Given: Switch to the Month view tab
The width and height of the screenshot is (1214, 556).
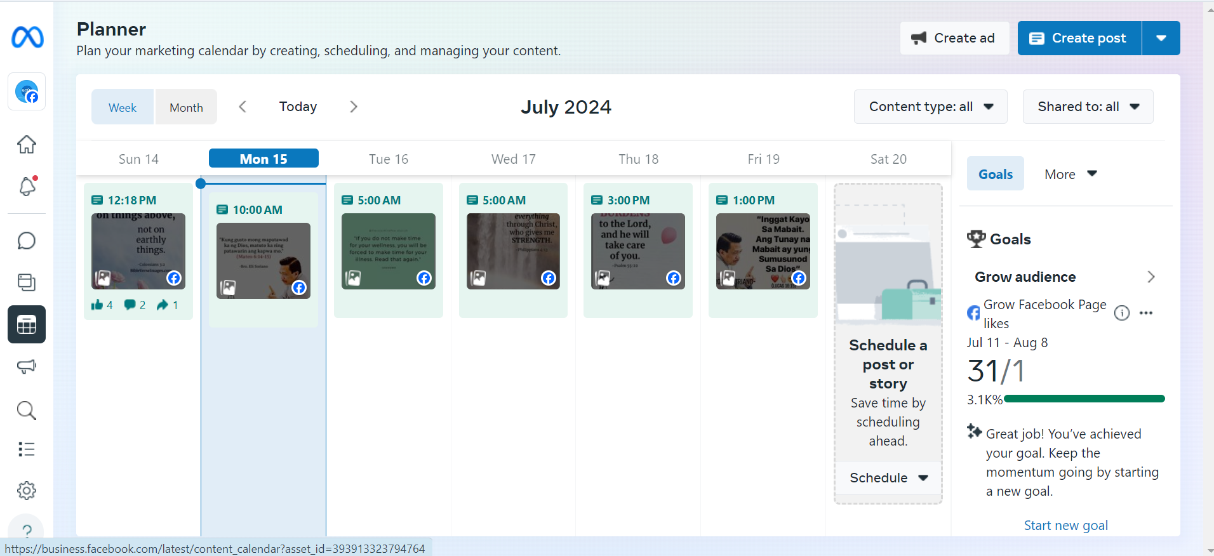Looking at the screenshot, I should [x=186, y=107].
